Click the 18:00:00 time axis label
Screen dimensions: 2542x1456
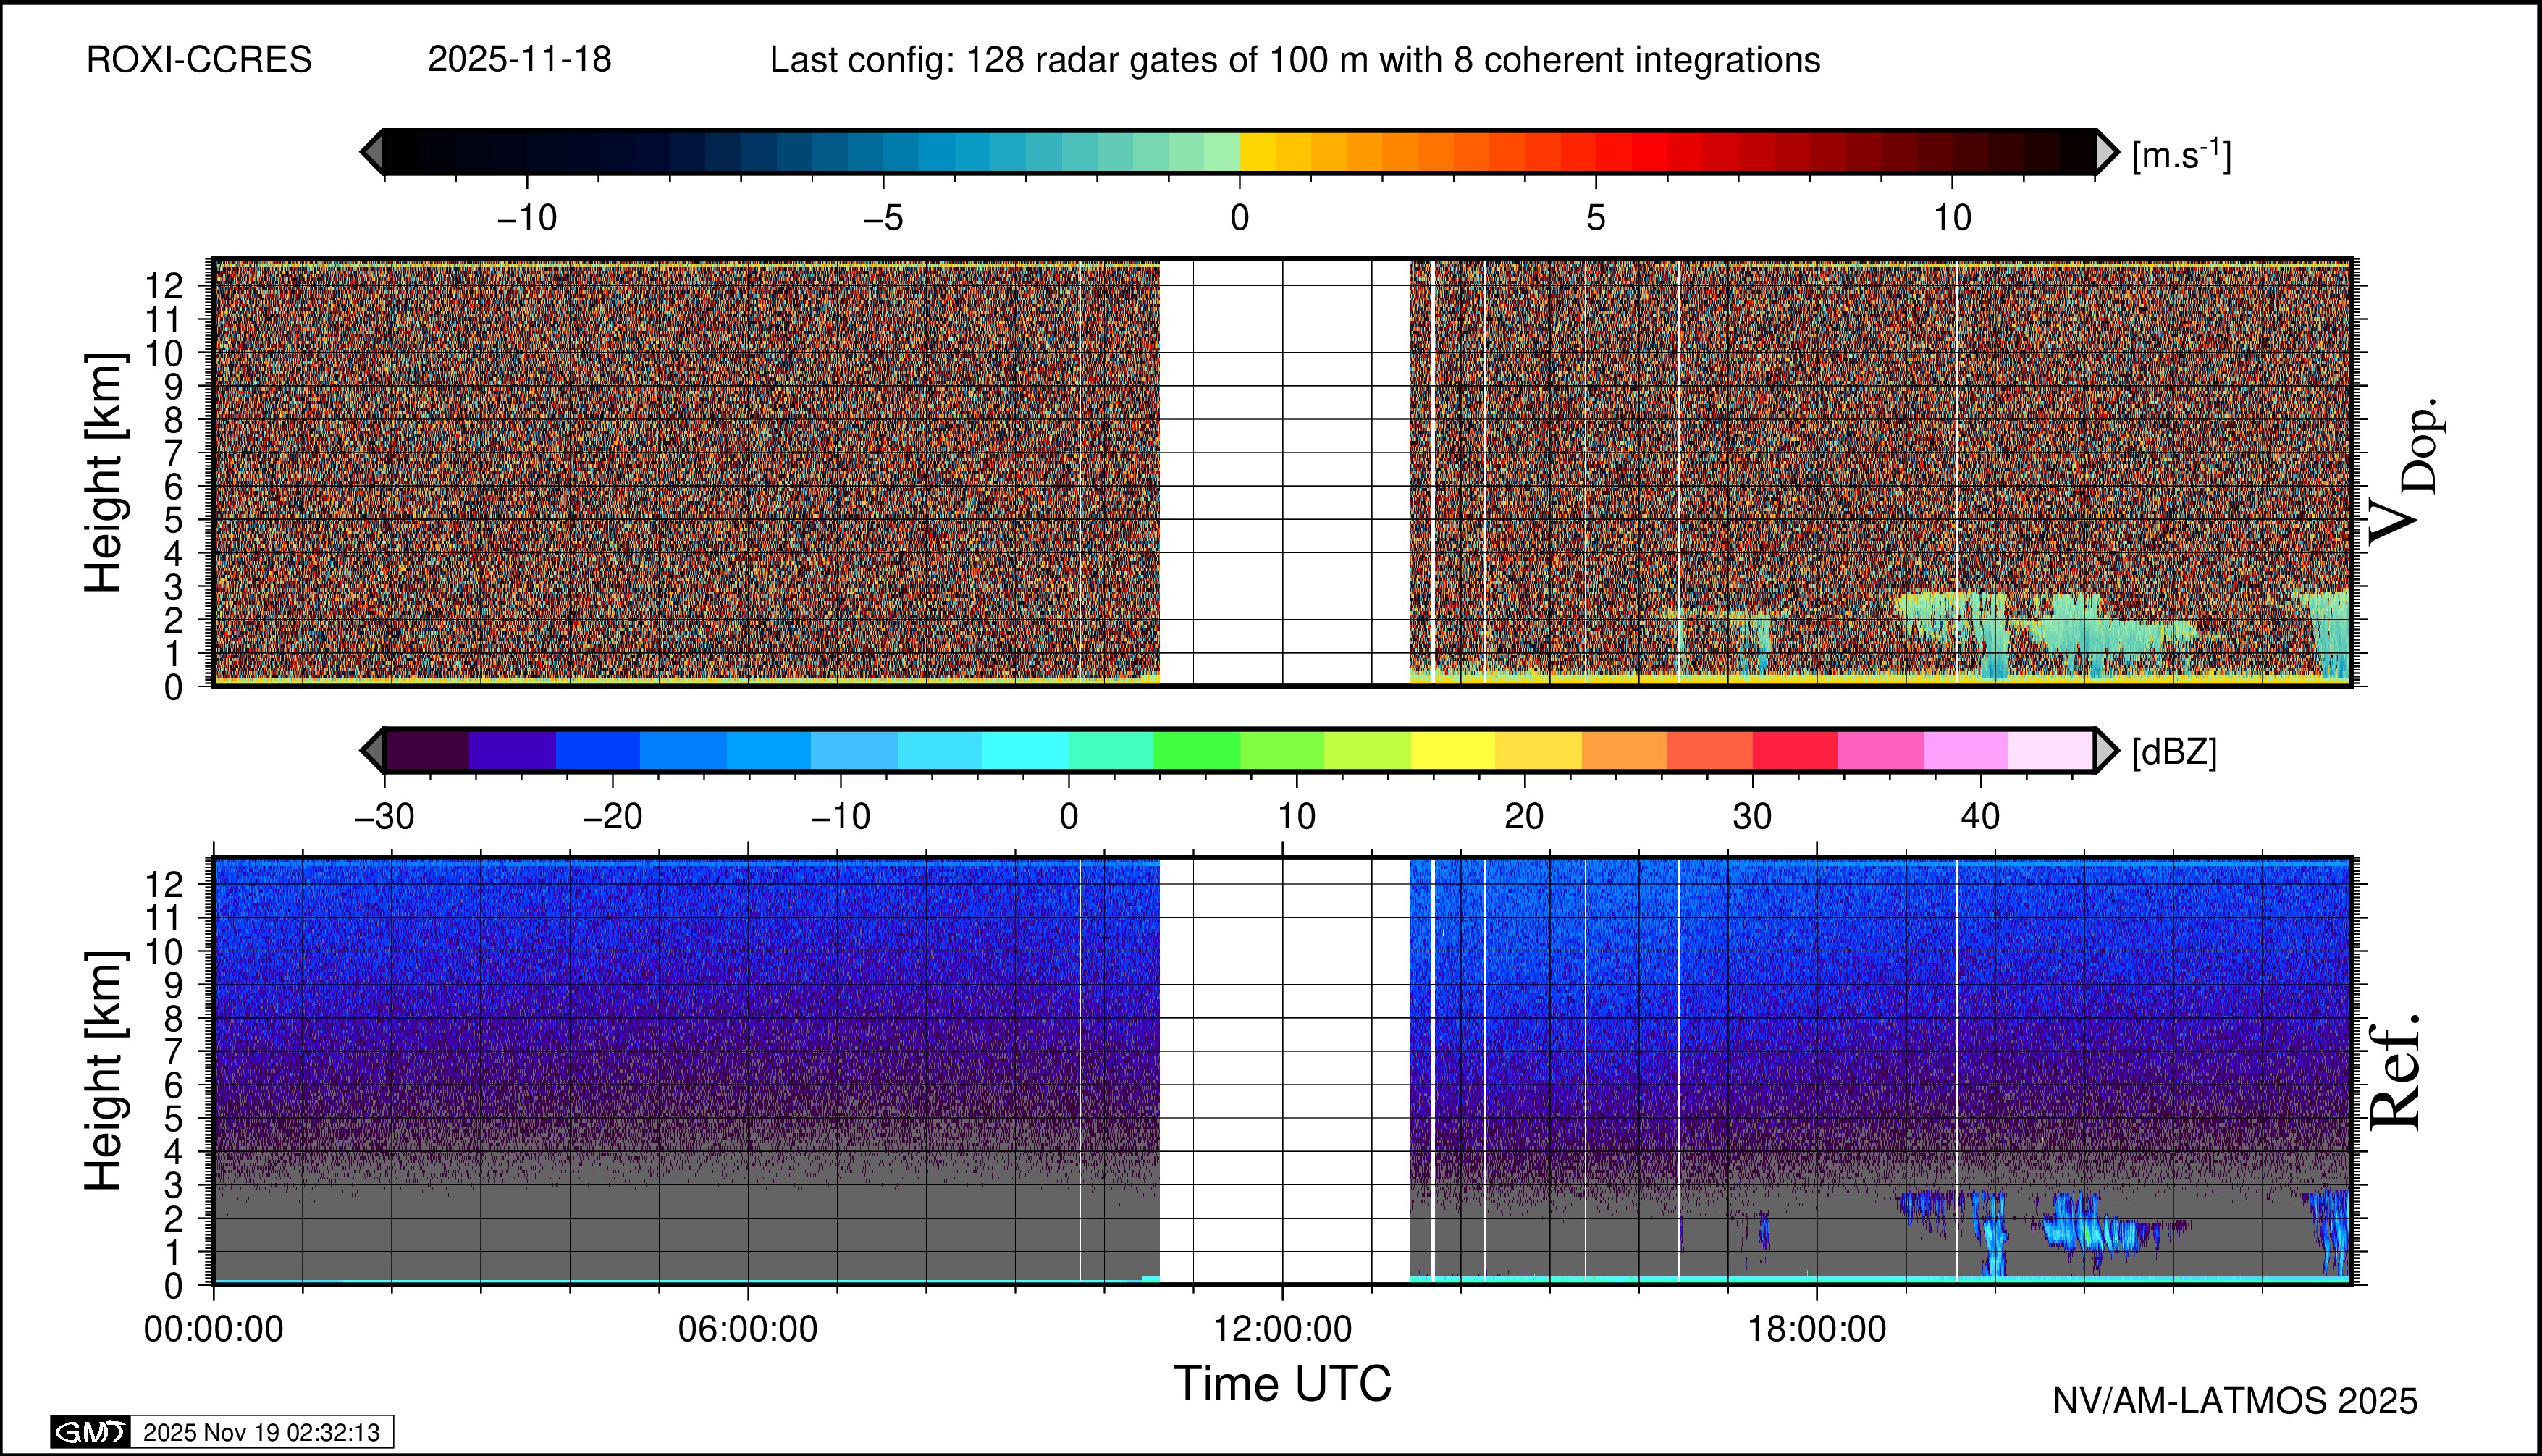pos(1816,1329)
